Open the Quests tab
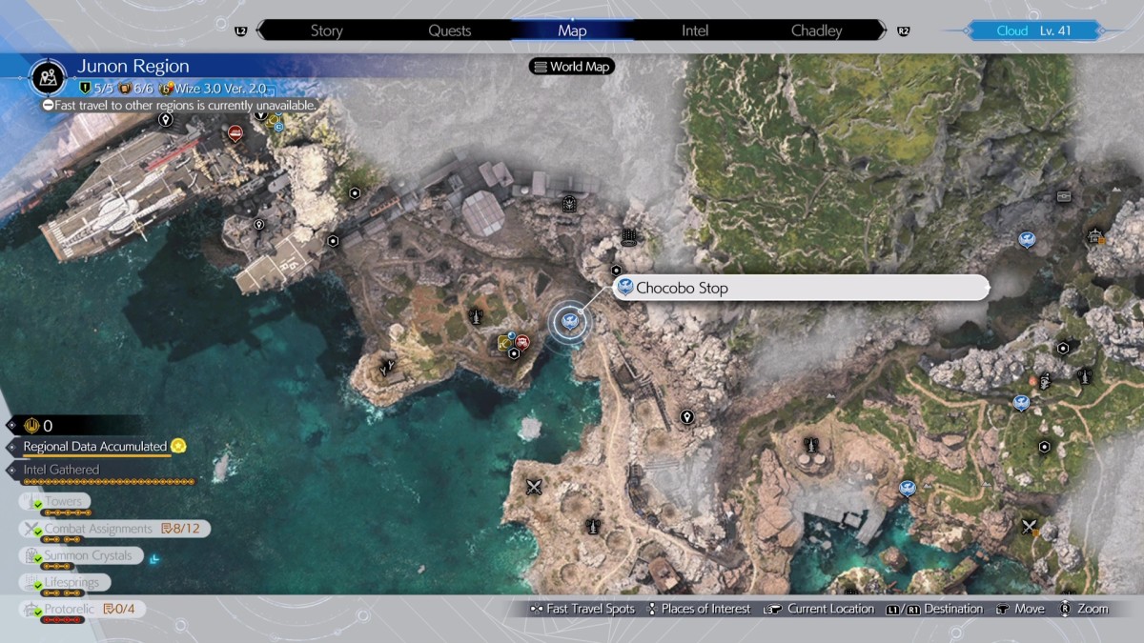 point(449,30)
